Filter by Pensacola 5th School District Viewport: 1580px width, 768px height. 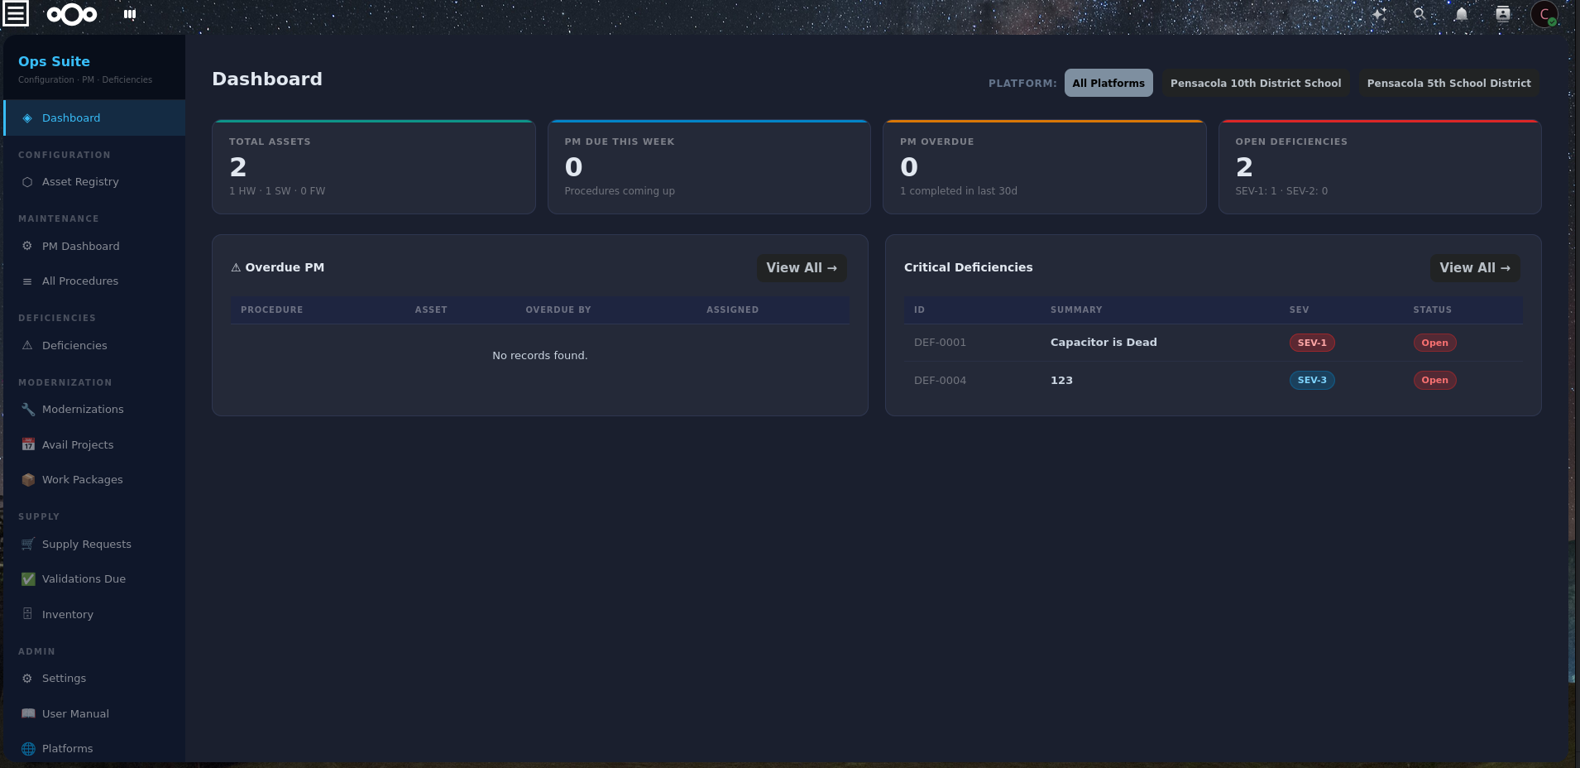[1448, 83]
